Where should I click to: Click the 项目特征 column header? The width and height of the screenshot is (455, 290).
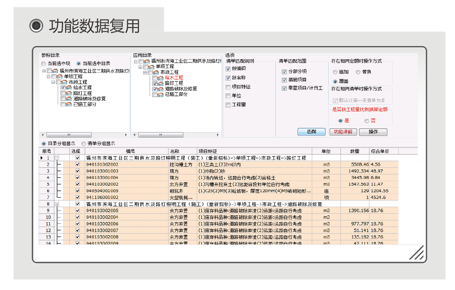255,151
